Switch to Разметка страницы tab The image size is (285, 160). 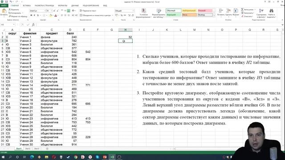[x=45, y=6]
